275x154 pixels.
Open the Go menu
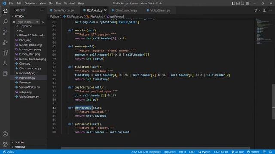[x=51, y=3]
